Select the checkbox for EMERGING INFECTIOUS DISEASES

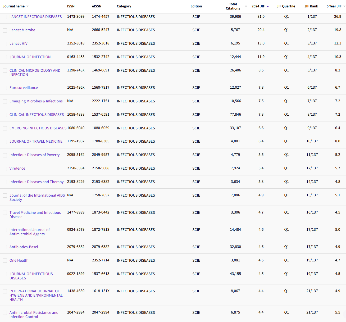(5, 128)
